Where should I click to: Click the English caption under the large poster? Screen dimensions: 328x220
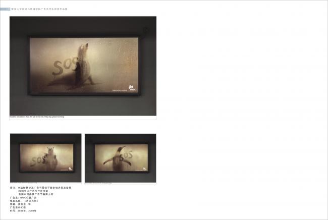(x=37, y=117)
